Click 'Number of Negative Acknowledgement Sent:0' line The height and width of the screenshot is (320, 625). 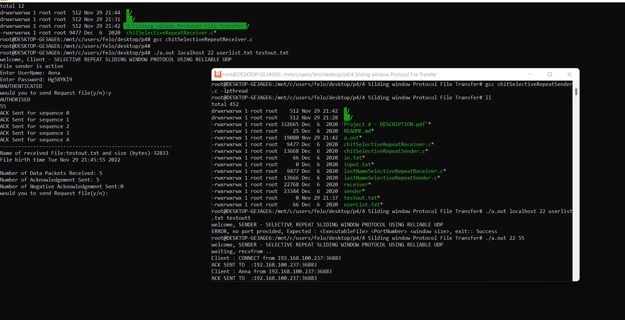[x=61, y=187]
